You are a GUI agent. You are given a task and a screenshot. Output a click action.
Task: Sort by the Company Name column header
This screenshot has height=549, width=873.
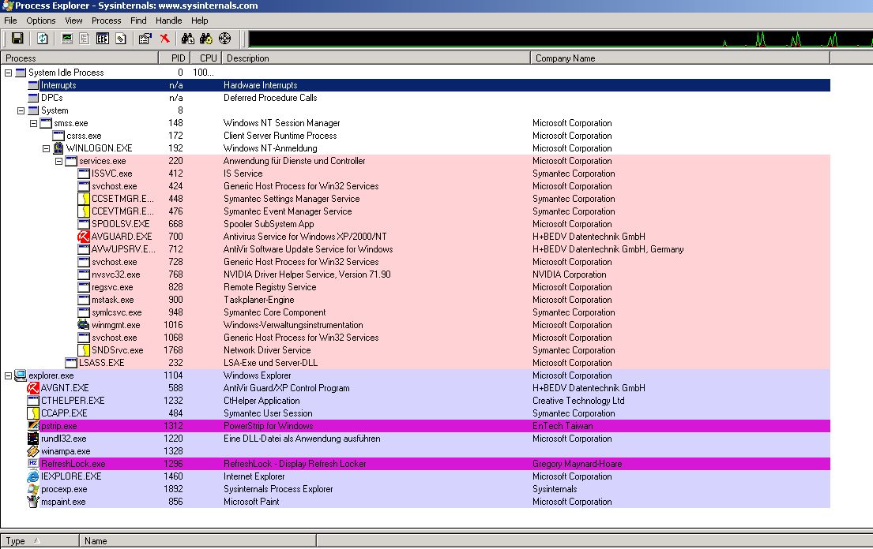click(x=679, y=58)
